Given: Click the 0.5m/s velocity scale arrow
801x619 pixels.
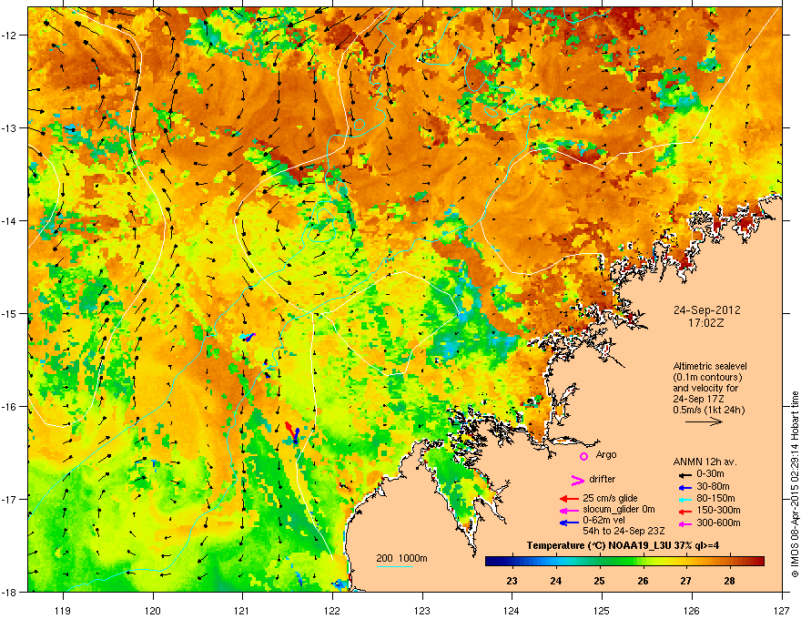Looking at the screenshot, I should tap(704, 421).
